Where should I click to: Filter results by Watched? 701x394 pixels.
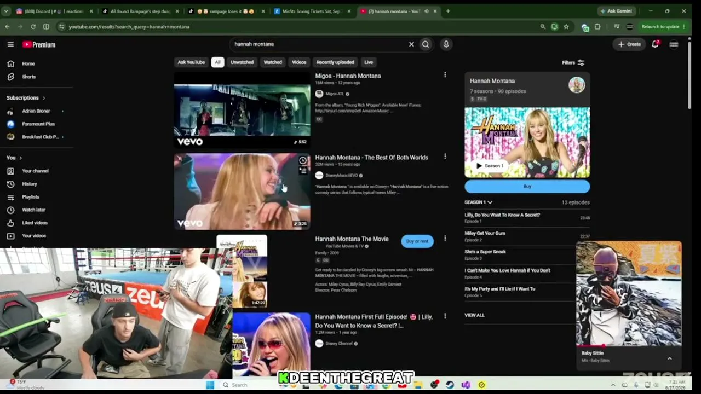[273, 62]
